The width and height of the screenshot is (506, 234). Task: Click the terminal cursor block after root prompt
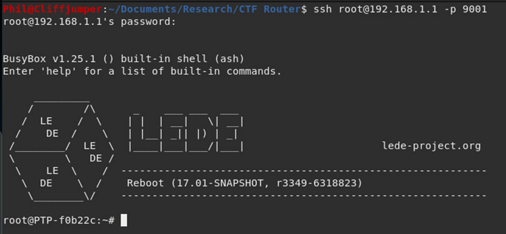click(x=124, y=221)
